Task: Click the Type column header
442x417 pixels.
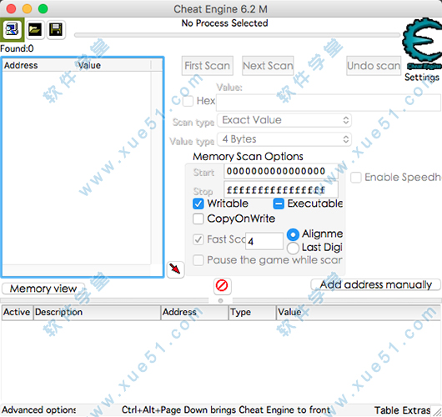Action: [x=253, y=312]
